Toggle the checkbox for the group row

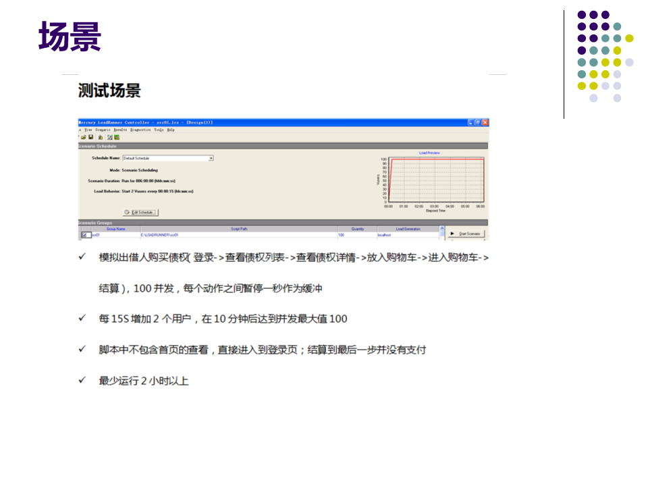(x=85, y=235)
